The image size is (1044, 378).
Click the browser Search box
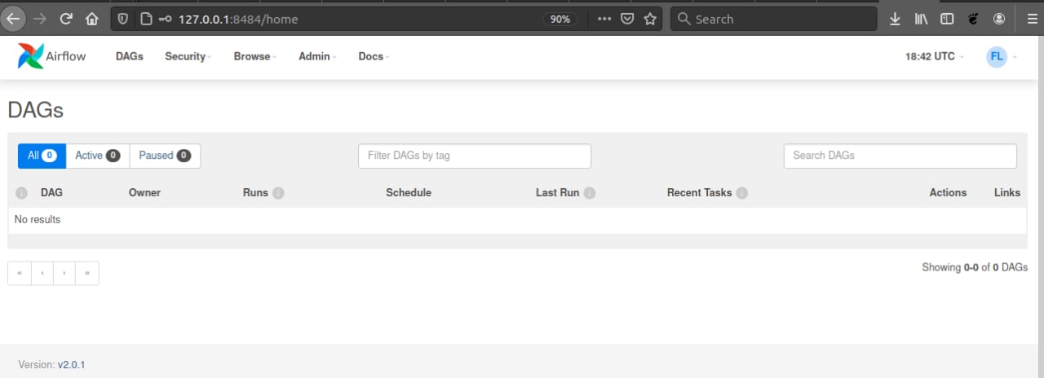pos(773,19)
